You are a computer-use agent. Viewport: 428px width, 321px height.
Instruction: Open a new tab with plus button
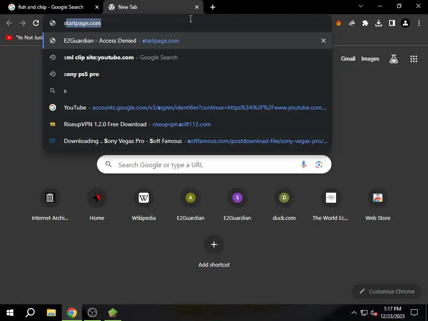[213, 7]
